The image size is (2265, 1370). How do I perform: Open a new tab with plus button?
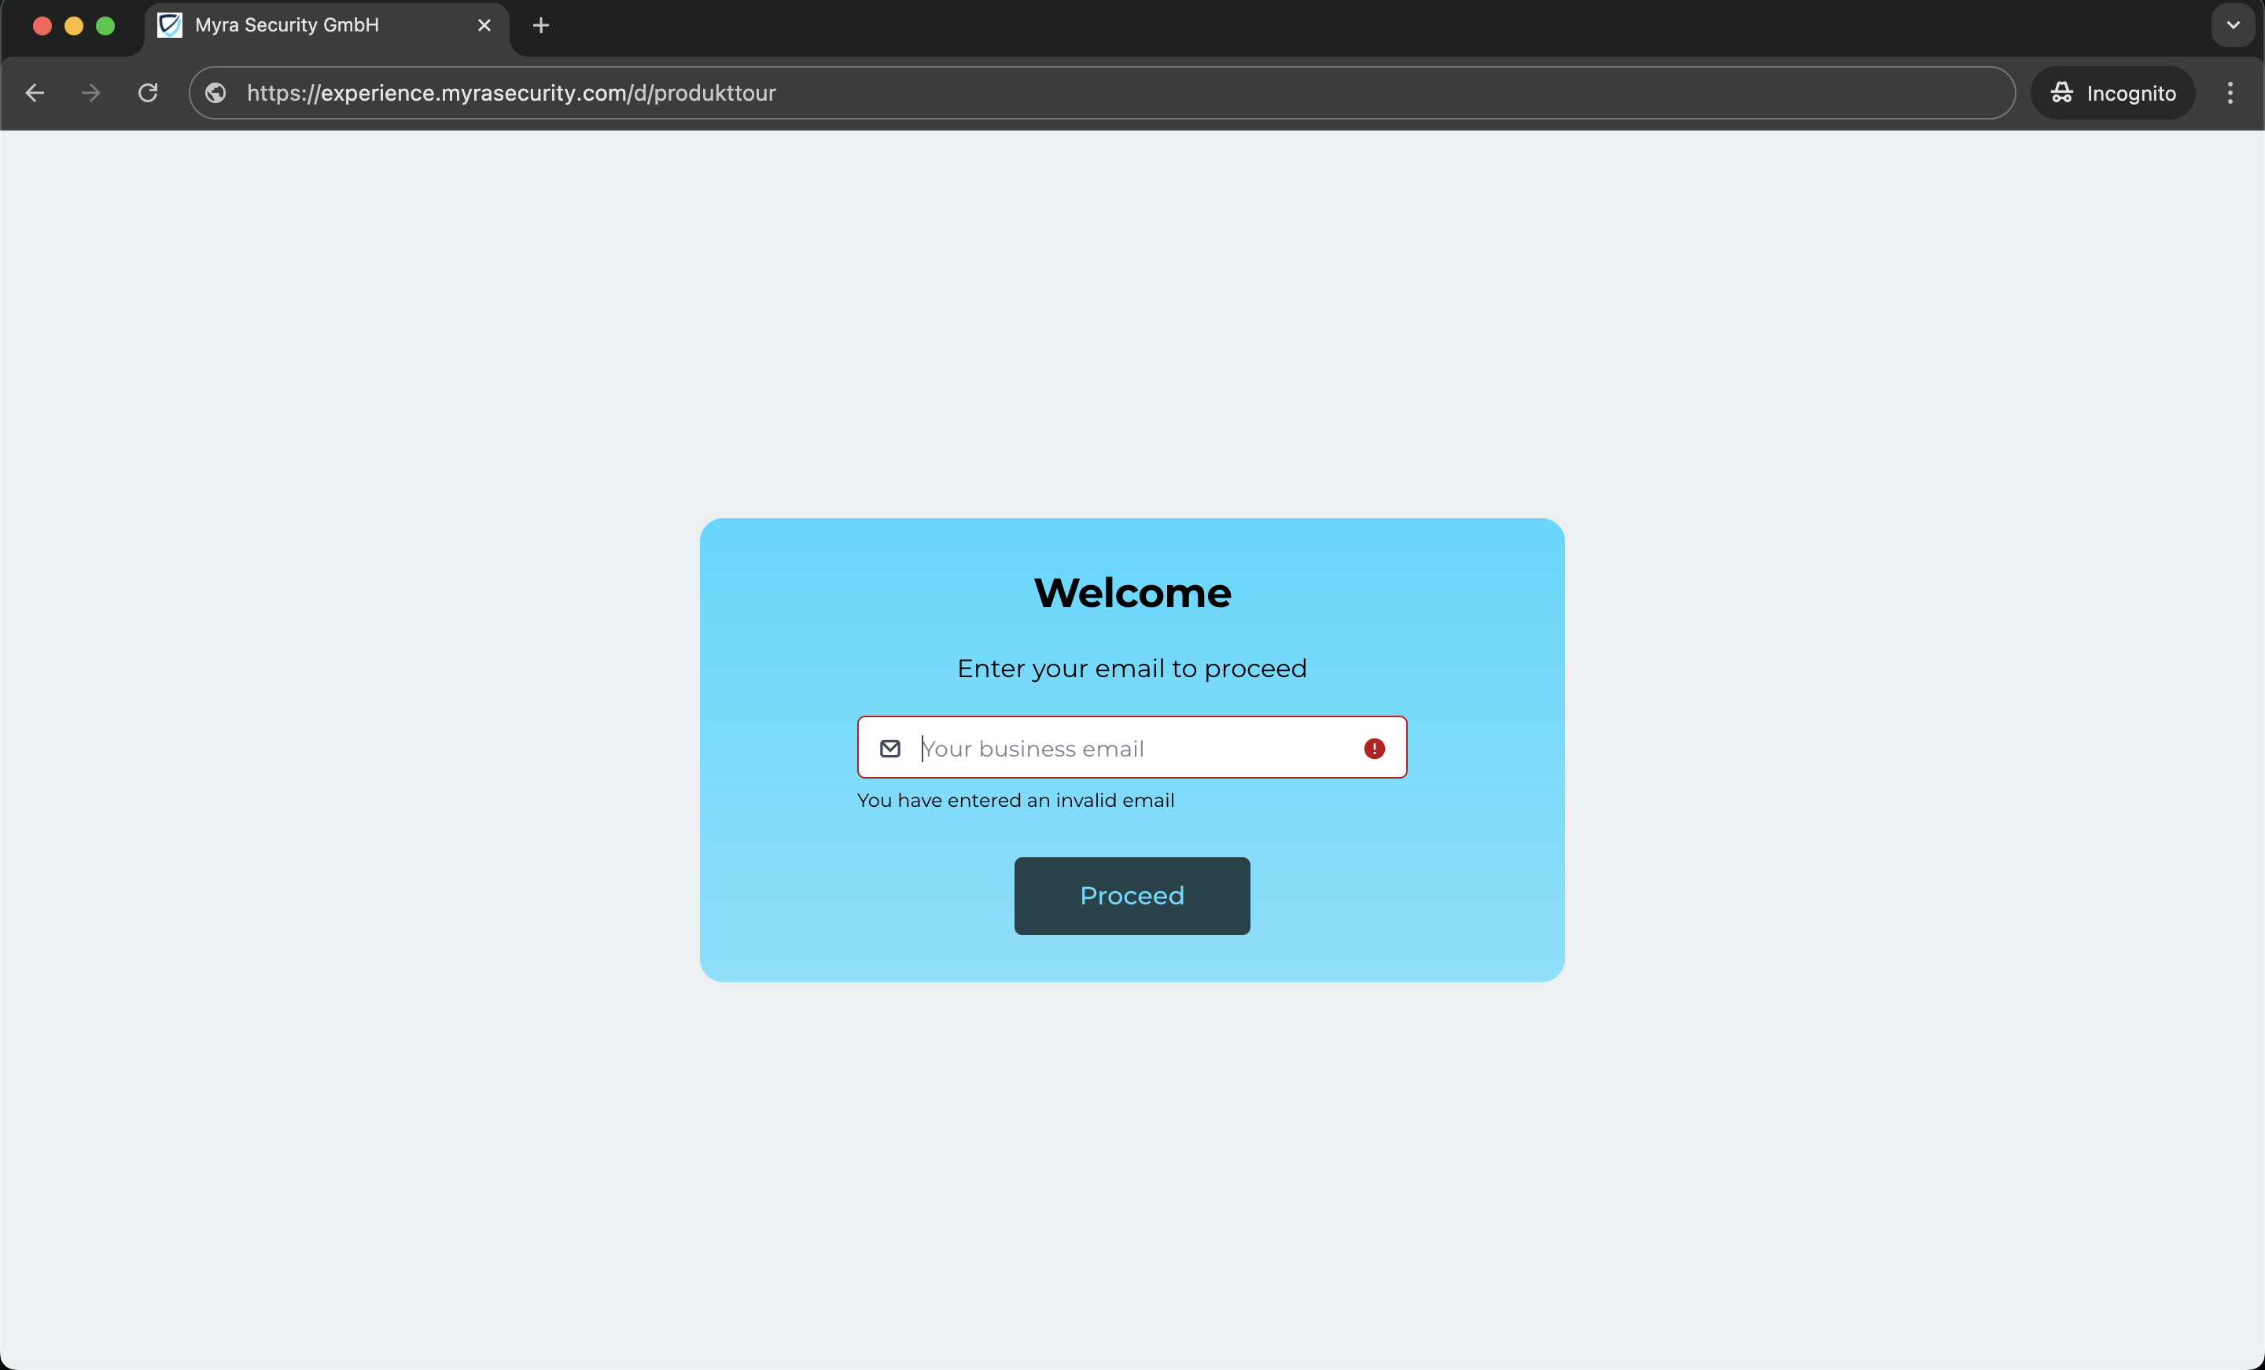(540, 26)
